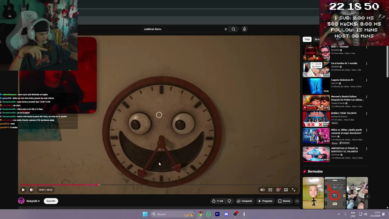389x219 pixels.
Task: Open options for 'Niños vs. Niñas' video
Action: point(367,130)
